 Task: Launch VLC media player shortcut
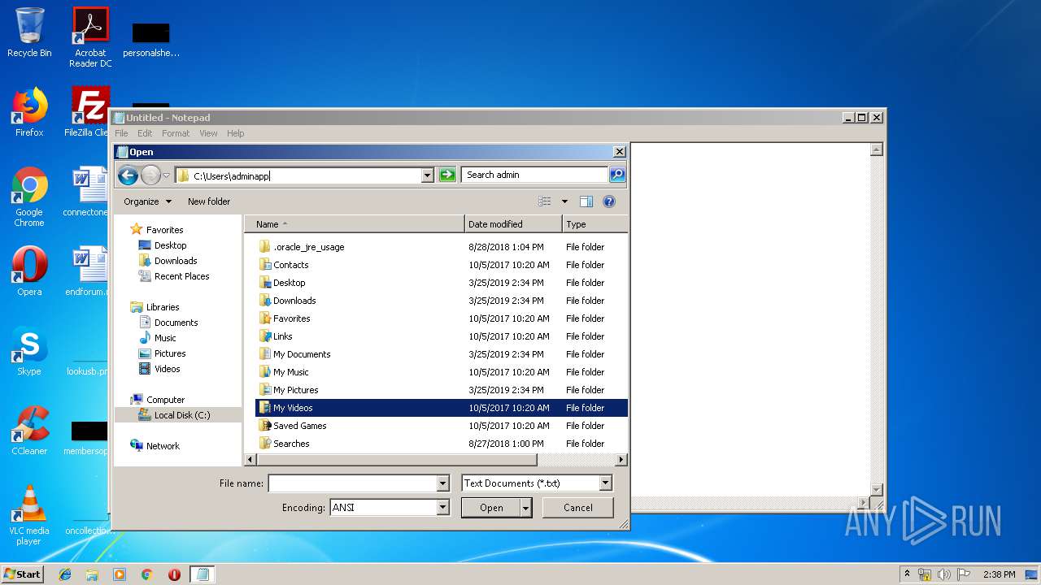pyautogui.click(x=29, y=516)
